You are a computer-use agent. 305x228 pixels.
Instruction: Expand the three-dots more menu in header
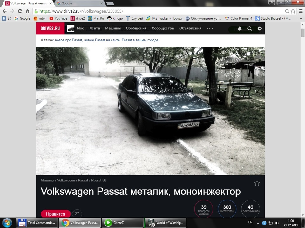click(x=210, y=28)
